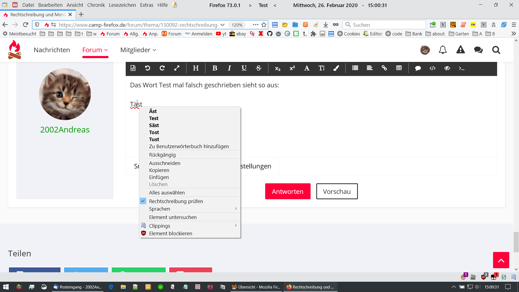Toggle fullscreen mode of the editor

[x=177, y=68]
